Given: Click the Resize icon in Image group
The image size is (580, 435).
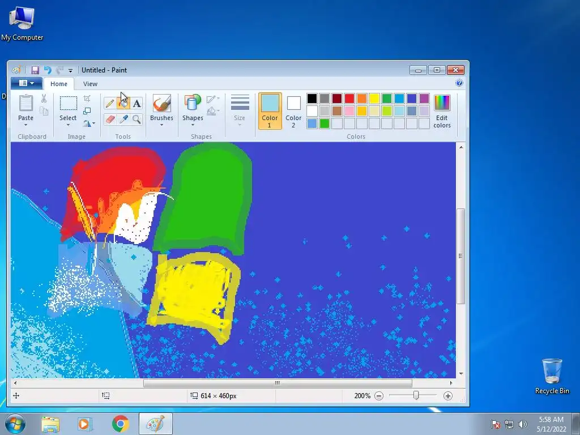Looking at the screenshot, I should (87, 110).
